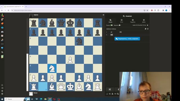Open File Explorer from the taskbar

point(46,99)
